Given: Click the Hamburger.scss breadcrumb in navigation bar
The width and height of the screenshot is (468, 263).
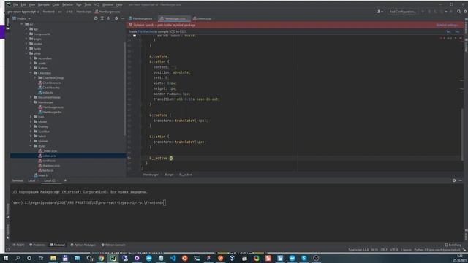Looking at the screenshot, I should (x=107, y=12).
